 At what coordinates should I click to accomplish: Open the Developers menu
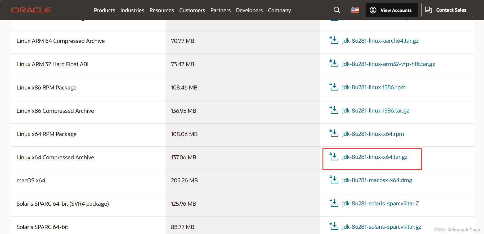point(249,10)
